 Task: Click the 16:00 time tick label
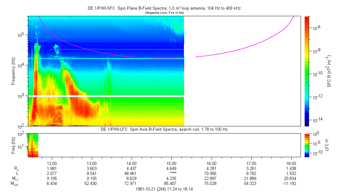pyautogui.click(x=211, y=163)
